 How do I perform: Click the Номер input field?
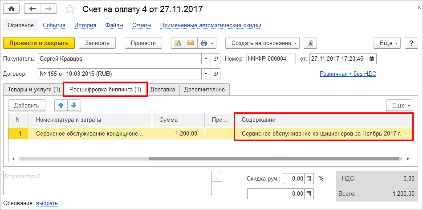271,58
